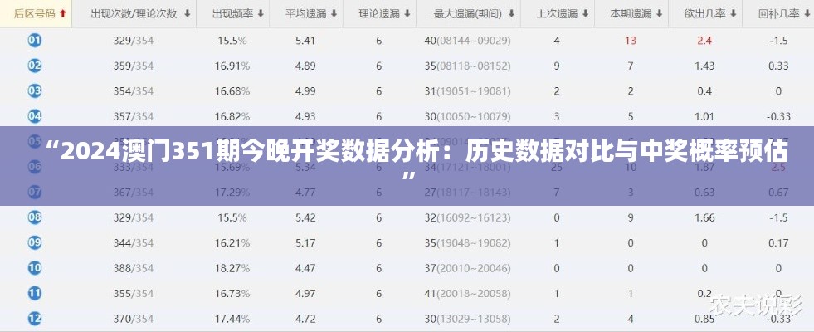Click the 32(16092~16123) cell

click(x=468, y=217)
